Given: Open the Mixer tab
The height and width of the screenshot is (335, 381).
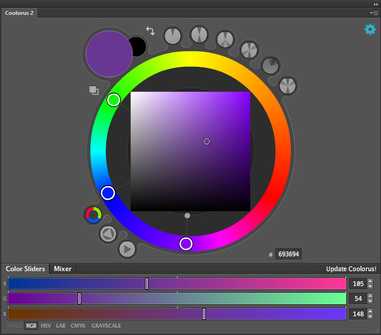Looking at the screenshot, I should (x=63, y=269).
